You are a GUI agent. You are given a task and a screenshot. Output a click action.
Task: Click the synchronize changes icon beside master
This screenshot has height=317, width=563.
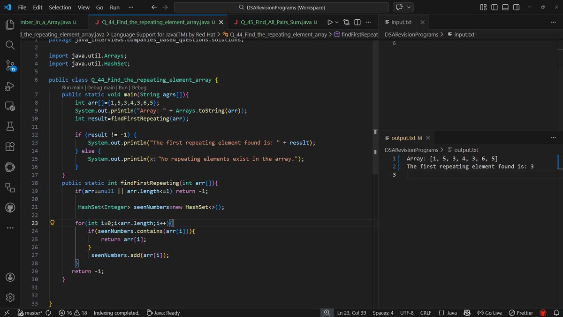[x=48, y=313]
